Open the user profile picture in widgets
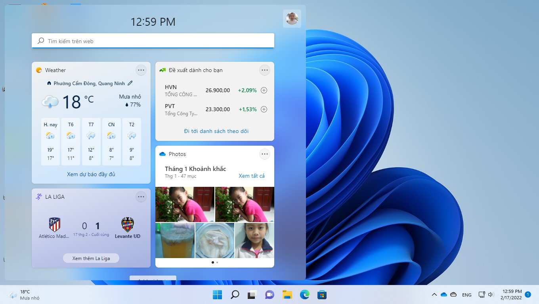The width and height of the screenshot is (539, 304). (292, 19)
